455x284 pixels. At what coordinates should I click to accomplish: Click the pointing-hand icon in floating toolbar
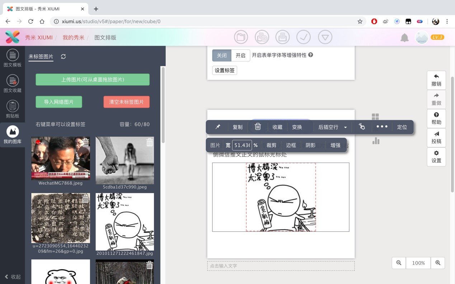[x=362, y=127]
